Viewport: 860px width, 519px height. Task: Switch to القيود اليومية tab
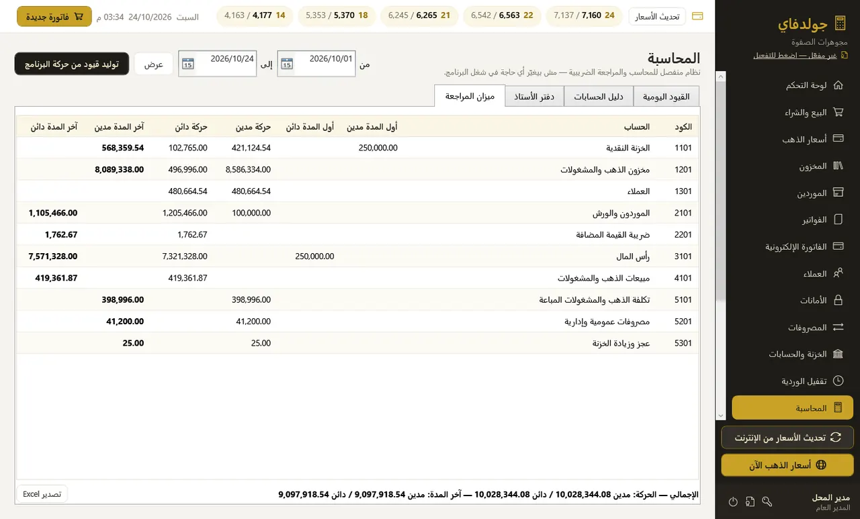pos(666,97)
